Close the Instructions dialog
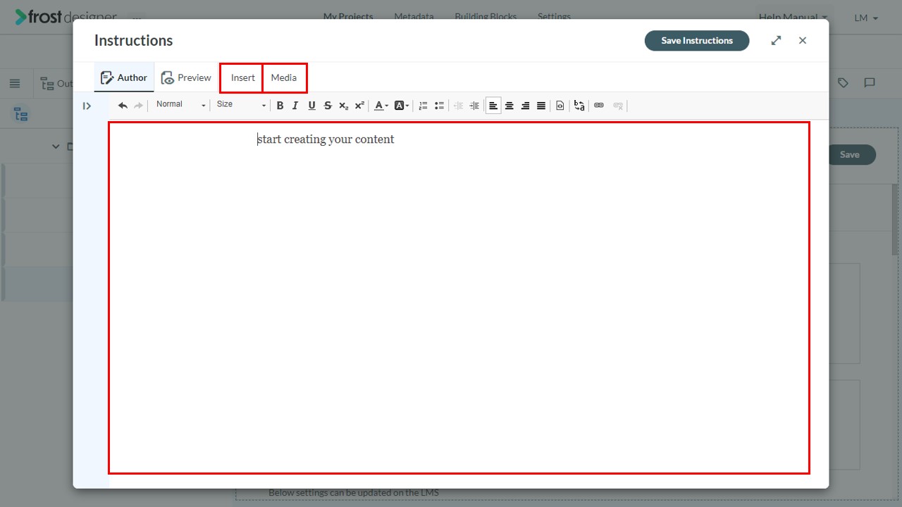 point(803,40)
